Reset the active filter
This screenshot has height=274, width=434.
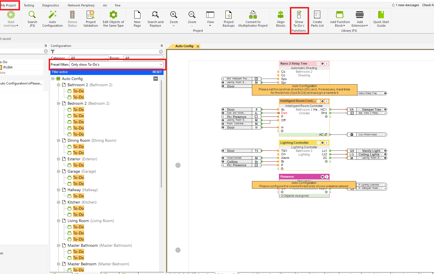pyautogui.click(x=157, y=72)
